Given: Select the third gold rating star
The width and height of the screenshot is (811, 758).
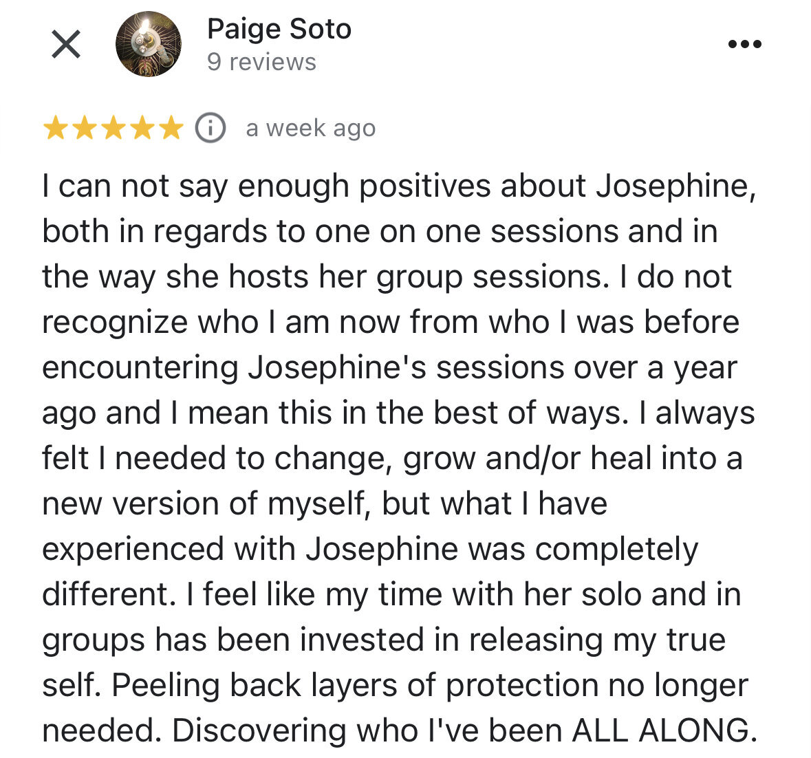Looking at the screenshot, I should [113, 128].
